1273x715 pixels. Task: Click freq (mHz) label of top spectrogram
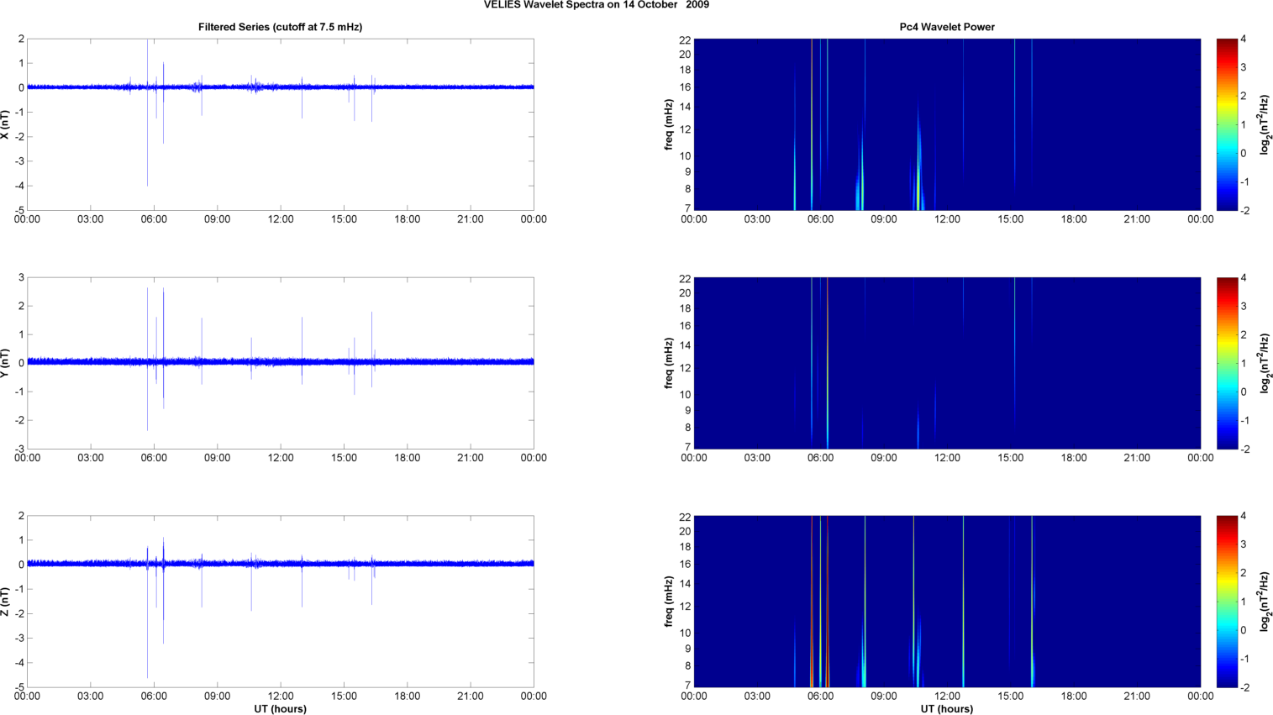[669, 124]
